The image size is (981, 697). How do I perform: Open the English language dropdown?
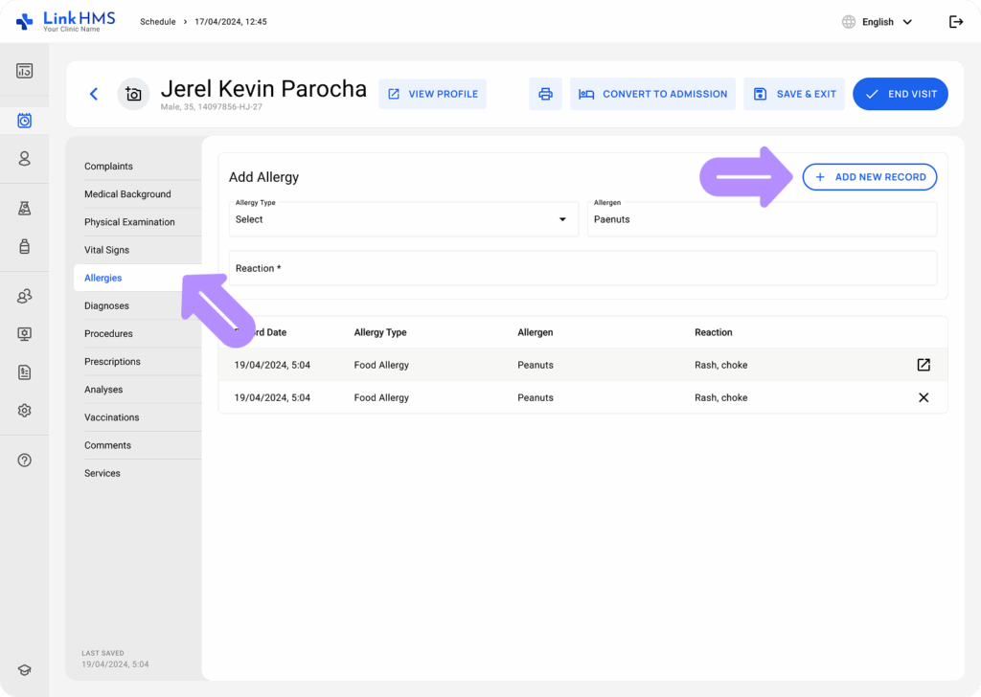point(877,22)
